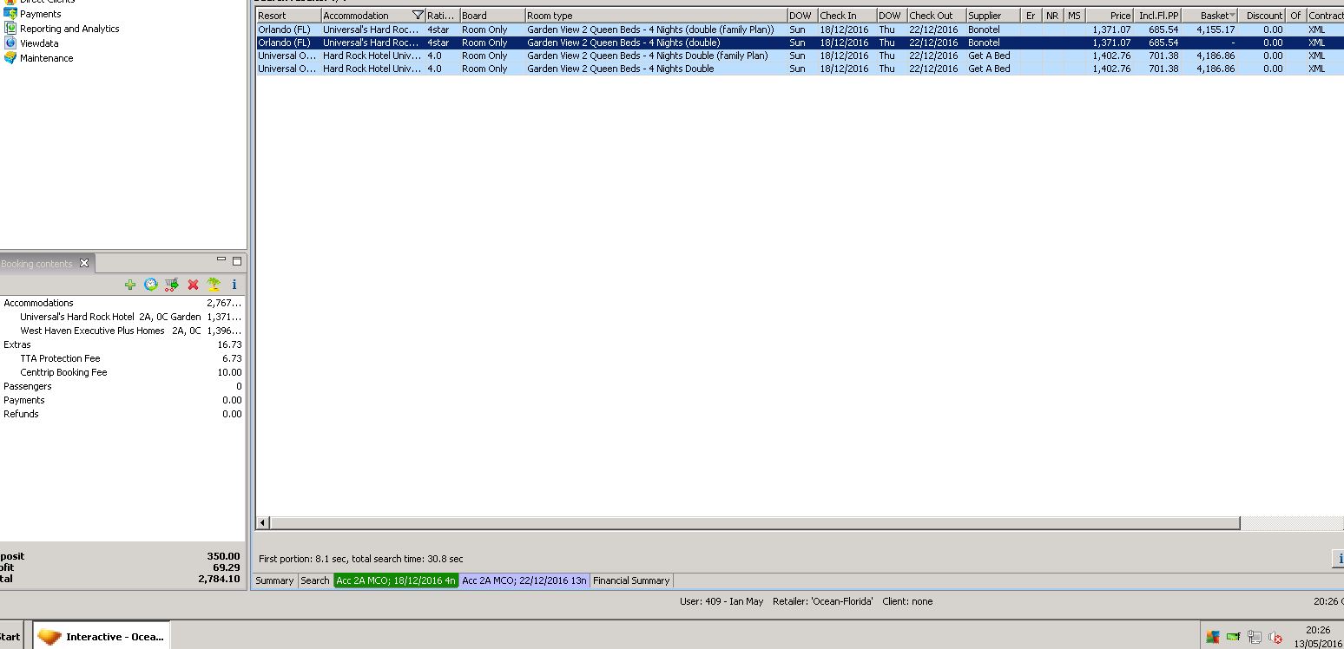This screenshot has height=649, width=1344.
Task: Sort by the Check Out column header
Action: point(936,16)
